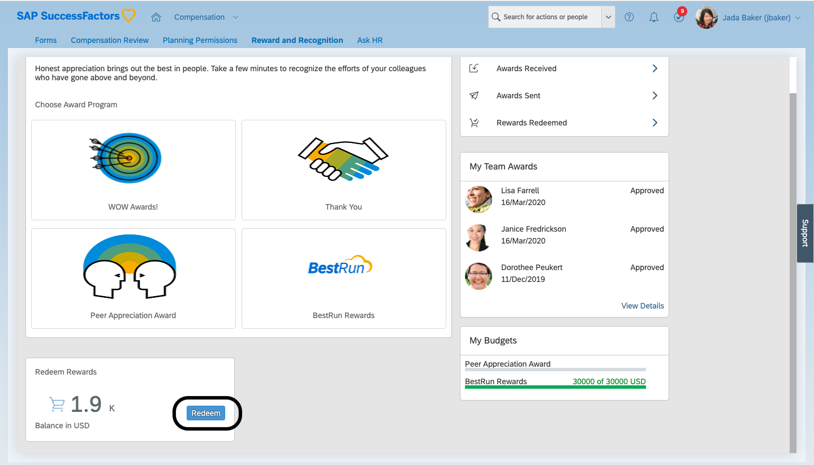
Task: Click the 1.9 K balance value
Action: click(x=93, y=405)
